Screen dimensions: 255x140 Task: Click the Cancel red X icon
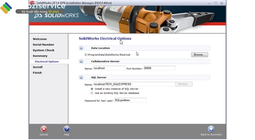[x=44, y=129]
